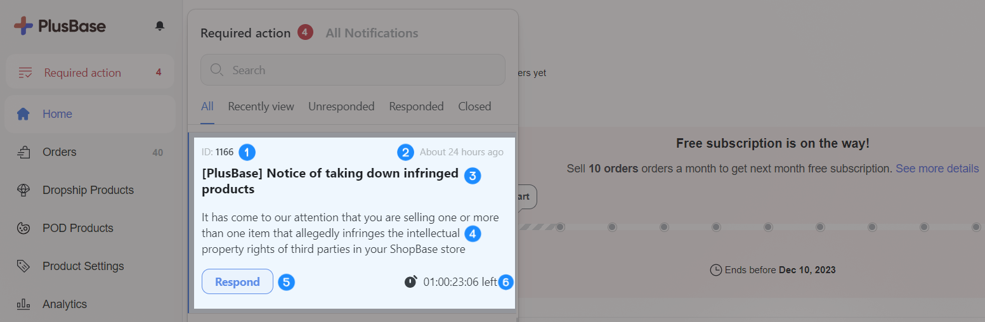Select the Unresponded filter tab
This screenshot has height=322, width=985.
[x=341, y=106]
